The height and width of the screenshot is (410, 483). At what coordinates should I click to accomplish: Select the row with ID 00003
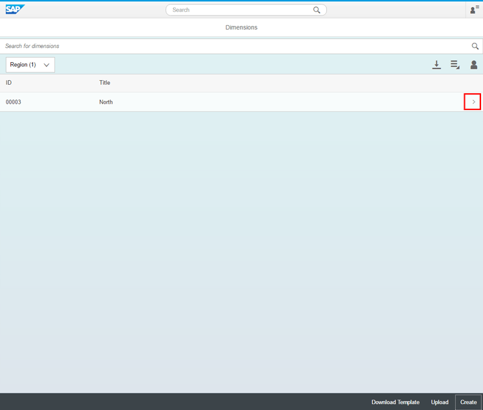click(14, 102)
